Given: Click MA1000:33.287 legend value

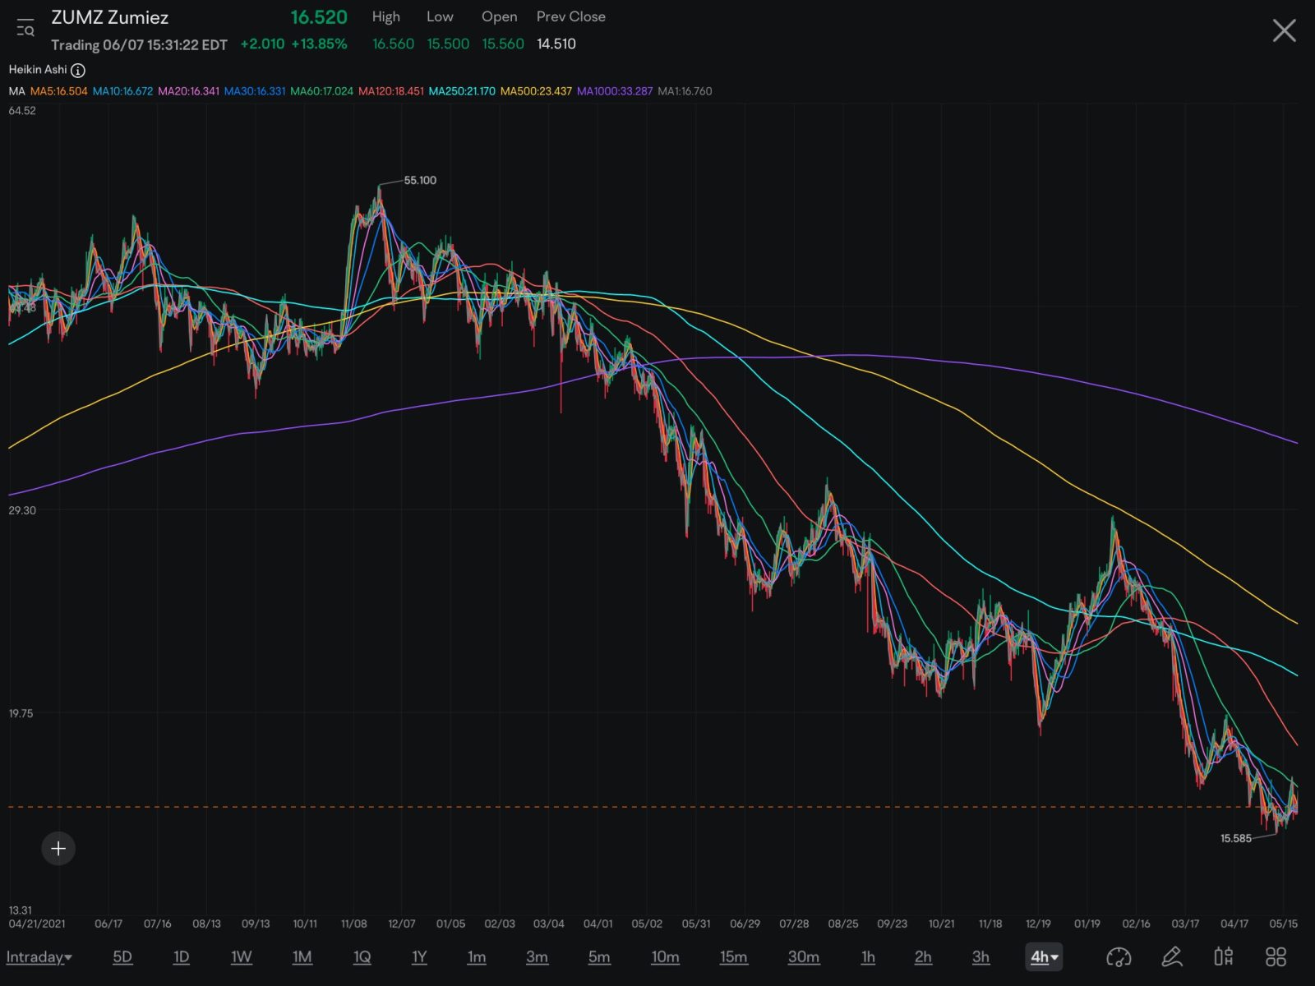Looking at the screenshot, I should pyautogui.click(x=615, y=91).
